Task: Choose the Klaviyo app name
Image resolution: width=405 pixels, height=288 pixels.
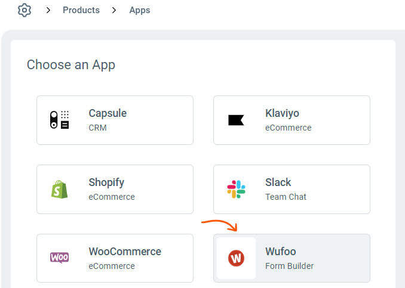Action: [282, 113]
